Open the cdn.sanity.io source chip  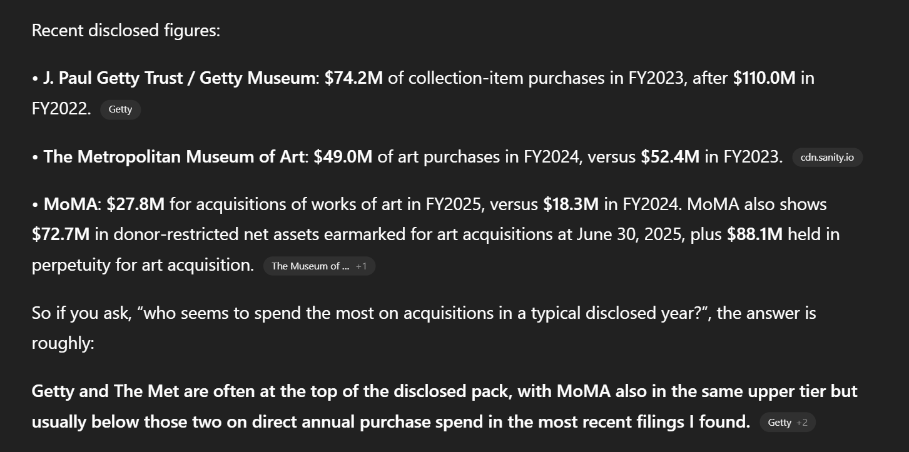(827, 157)
